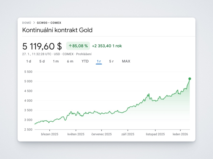Click the breadcrumb chevron separator
The height and width of the screenshot is (159, 213).
point(34,23)
